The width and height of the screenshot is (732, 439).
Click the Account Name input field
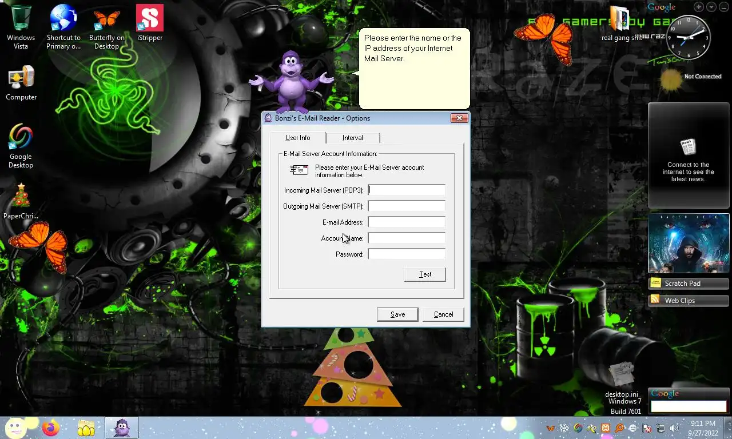(407, 238)
